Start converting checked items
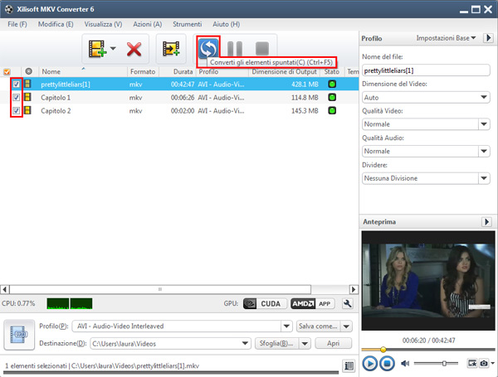This screenshot has width=498, height=377. [x=208, y=48]
